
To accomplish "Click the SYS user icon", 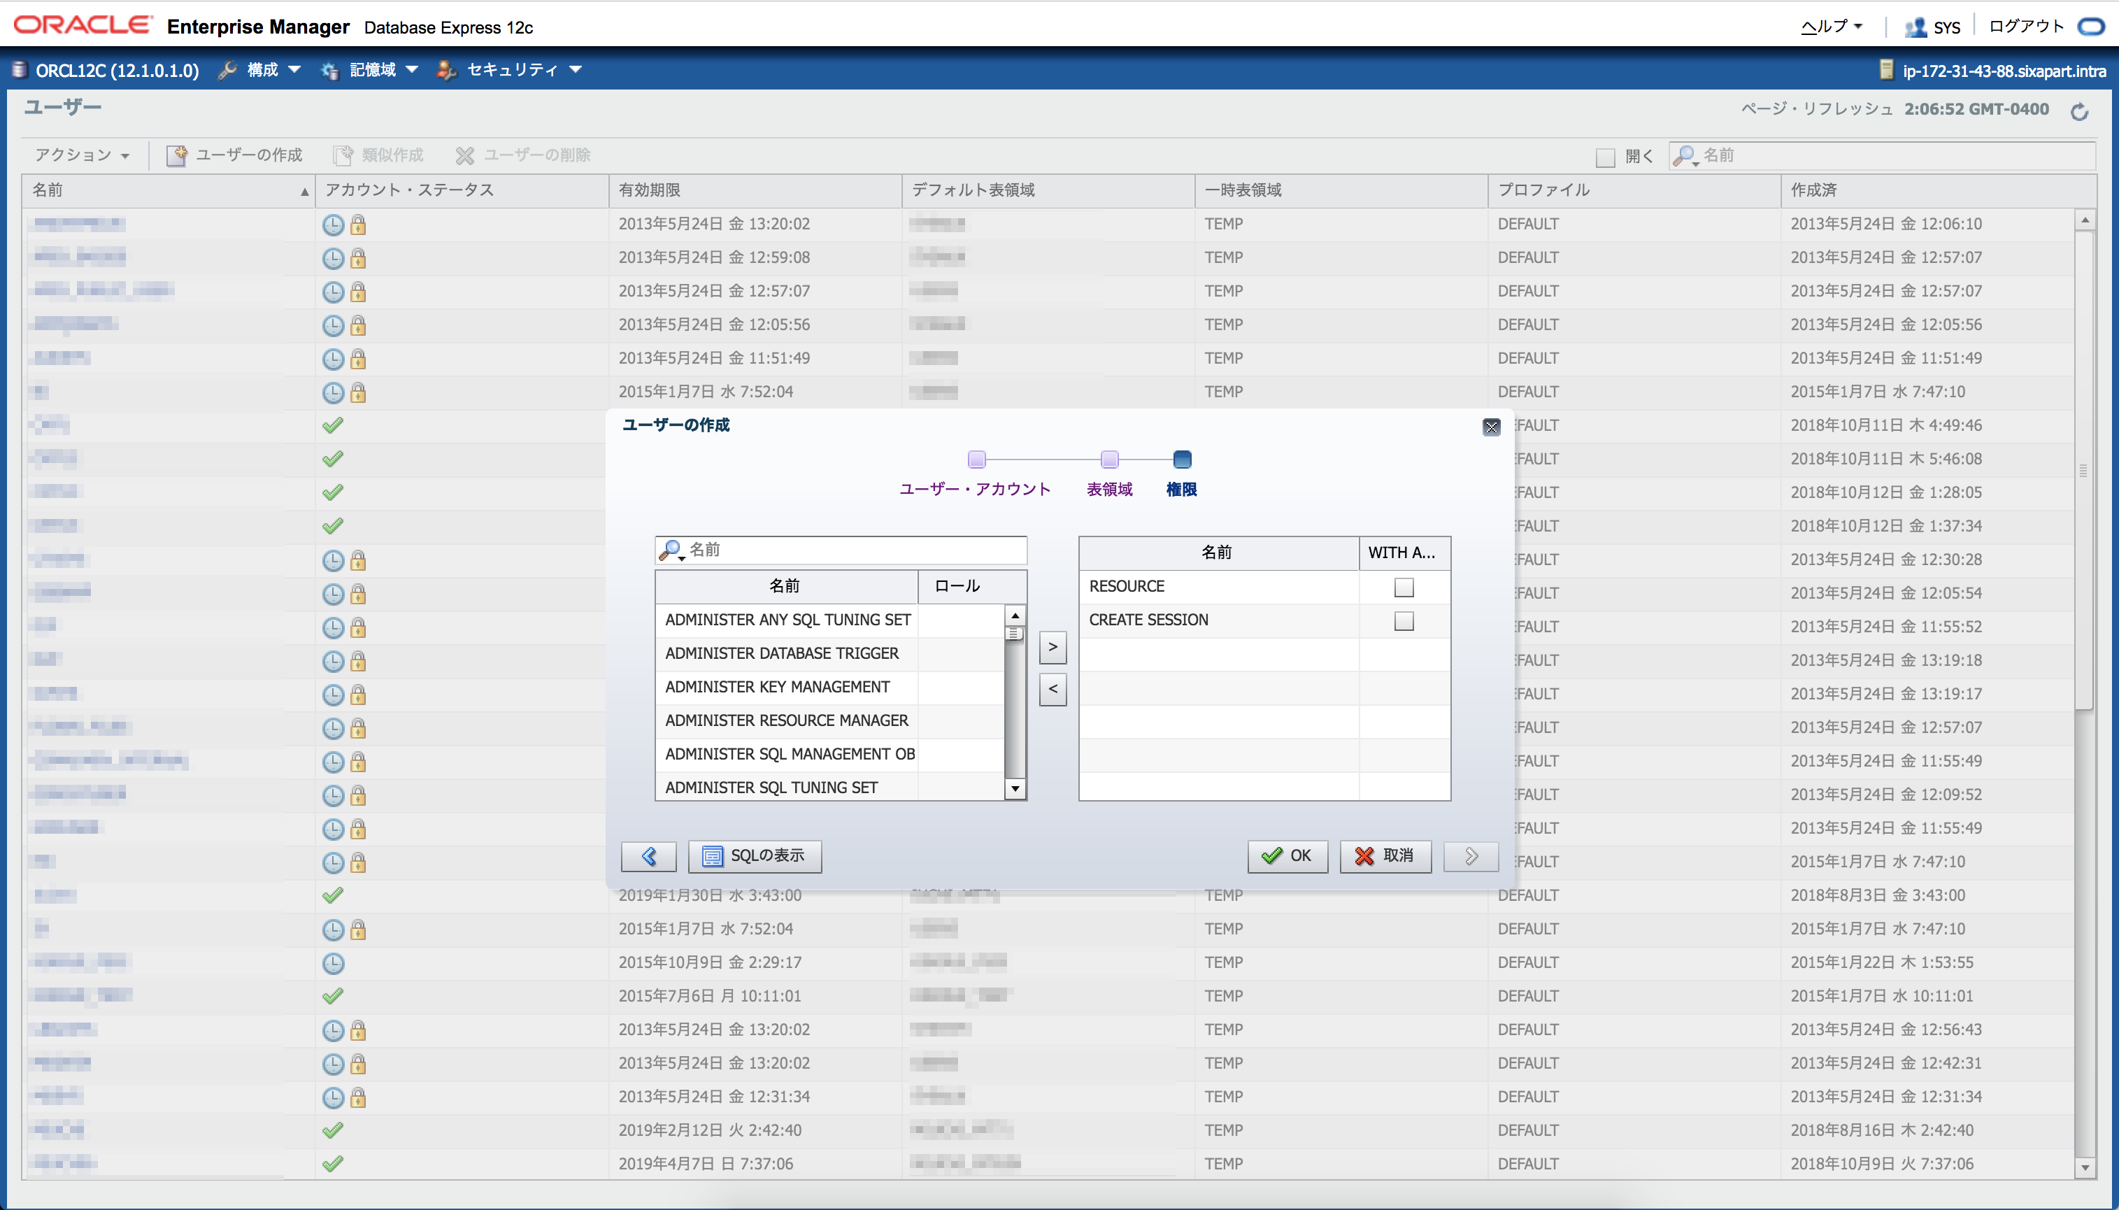I will click(1915, 27).
